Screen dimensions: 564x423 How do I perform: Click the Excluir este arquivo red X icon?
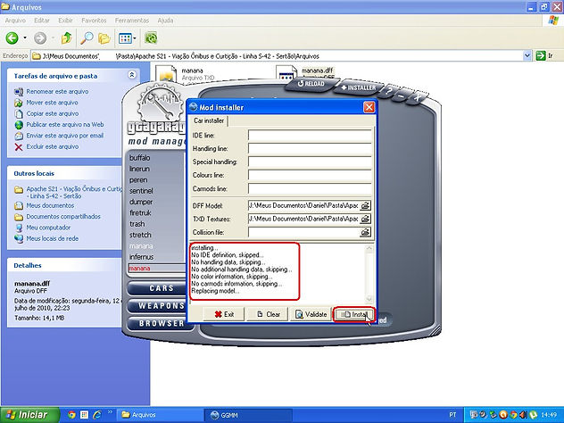(x=19, y=146)
